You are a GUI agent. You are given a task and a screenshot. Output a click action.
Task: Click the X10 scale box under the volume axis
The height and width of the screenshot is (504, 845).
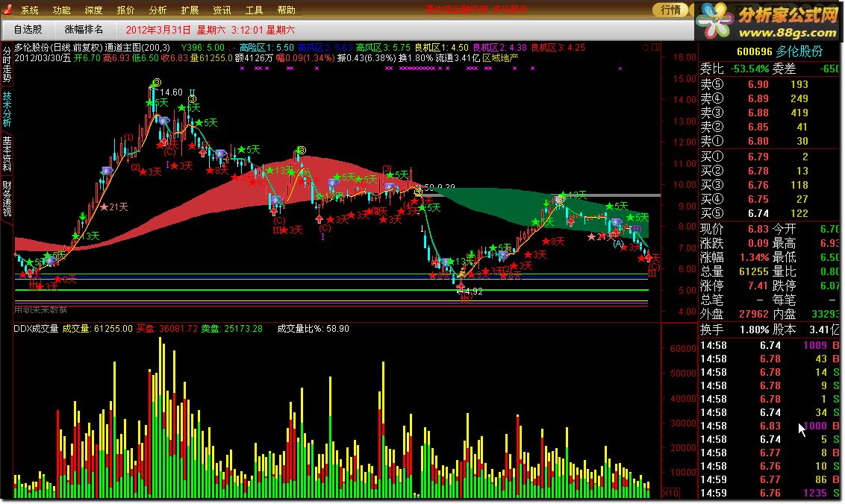point(670,494)
